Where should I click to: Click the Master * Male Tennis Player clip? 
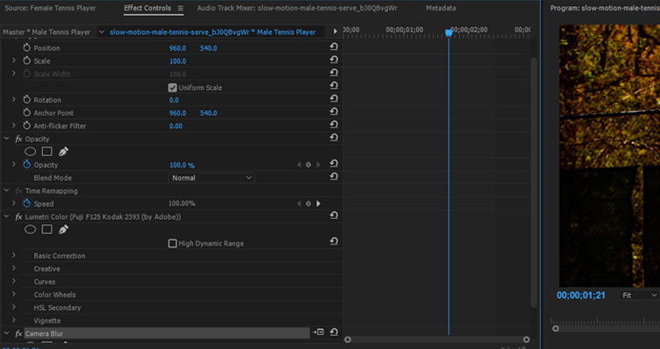[46, 32]
